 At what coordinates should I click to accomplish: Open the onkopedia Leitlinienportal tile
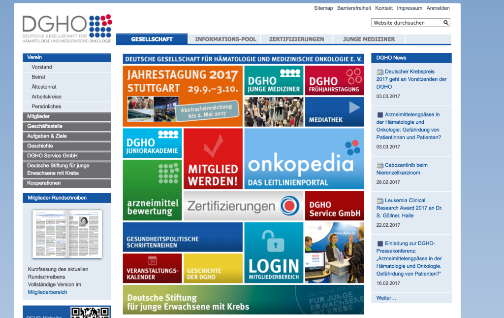[x=304, y=159]
